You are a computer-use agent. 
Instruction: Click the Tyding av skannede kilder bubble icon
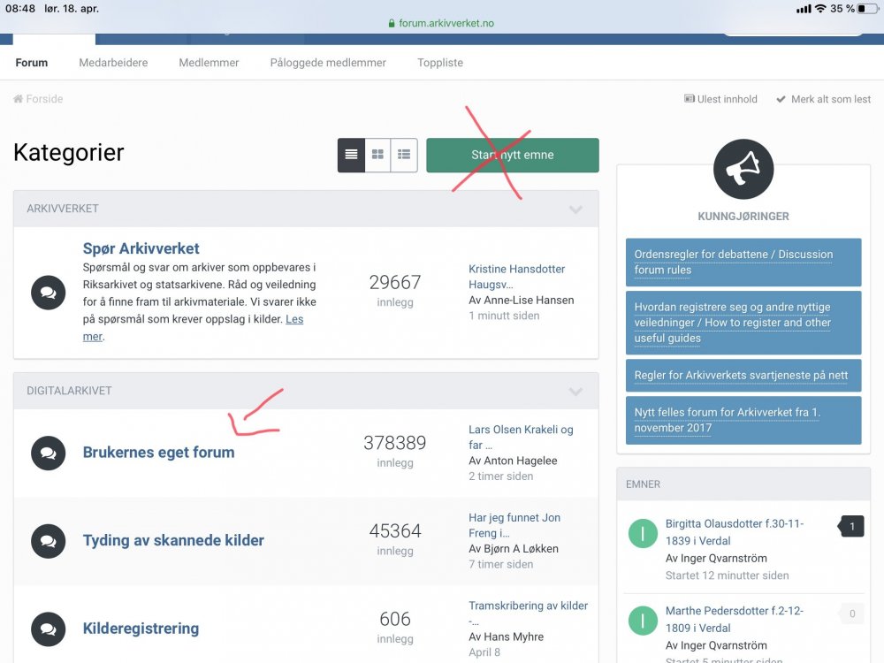coord(49,541)
